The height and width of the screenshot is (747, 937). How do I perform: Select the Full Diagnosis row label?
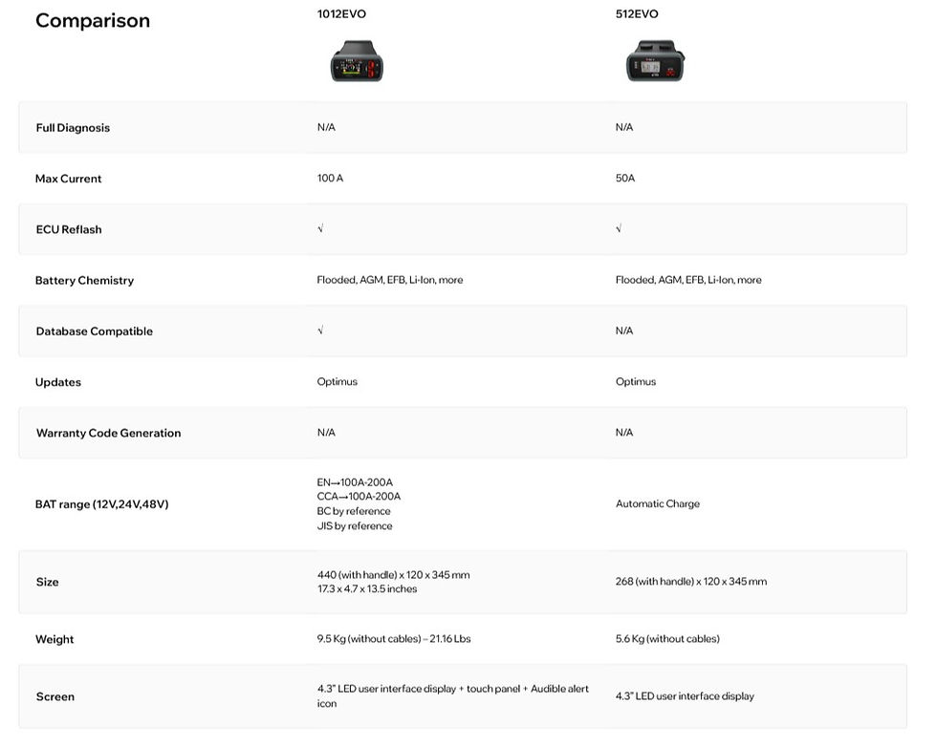(73, 128)
